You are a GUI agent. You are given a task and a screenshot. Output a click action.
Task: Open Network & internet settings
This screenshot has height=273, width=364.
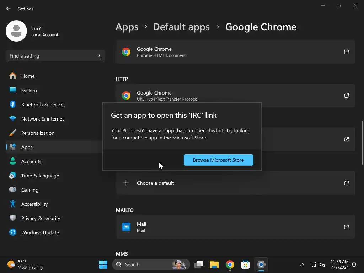55,119
